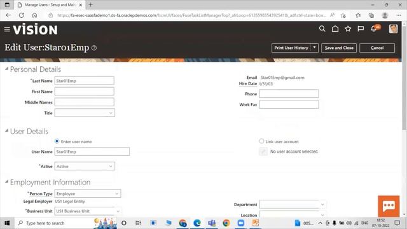Open a new browser tab
Viewport: 407px width, 229px height.
[90, 4]
